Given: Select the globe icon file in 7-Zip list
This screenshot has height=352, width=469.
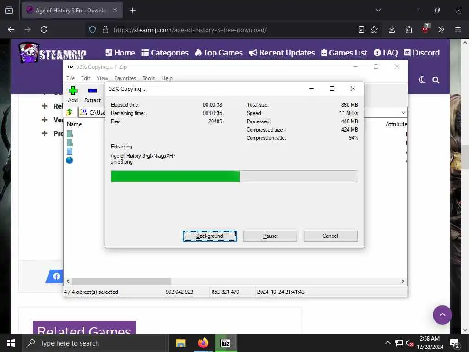Looking at the screenshot, I should (x=70, y=160).
